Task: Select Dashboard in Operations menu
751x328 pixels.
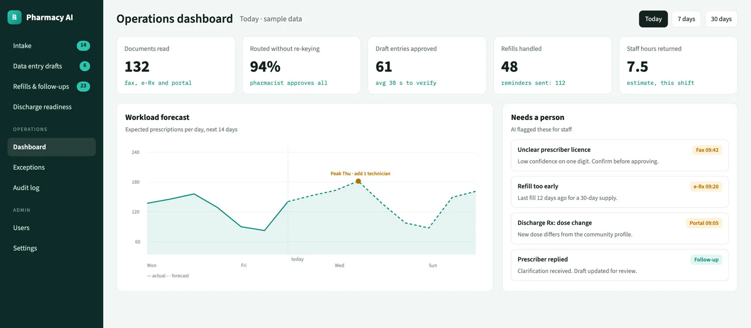Action: (52, 147)
